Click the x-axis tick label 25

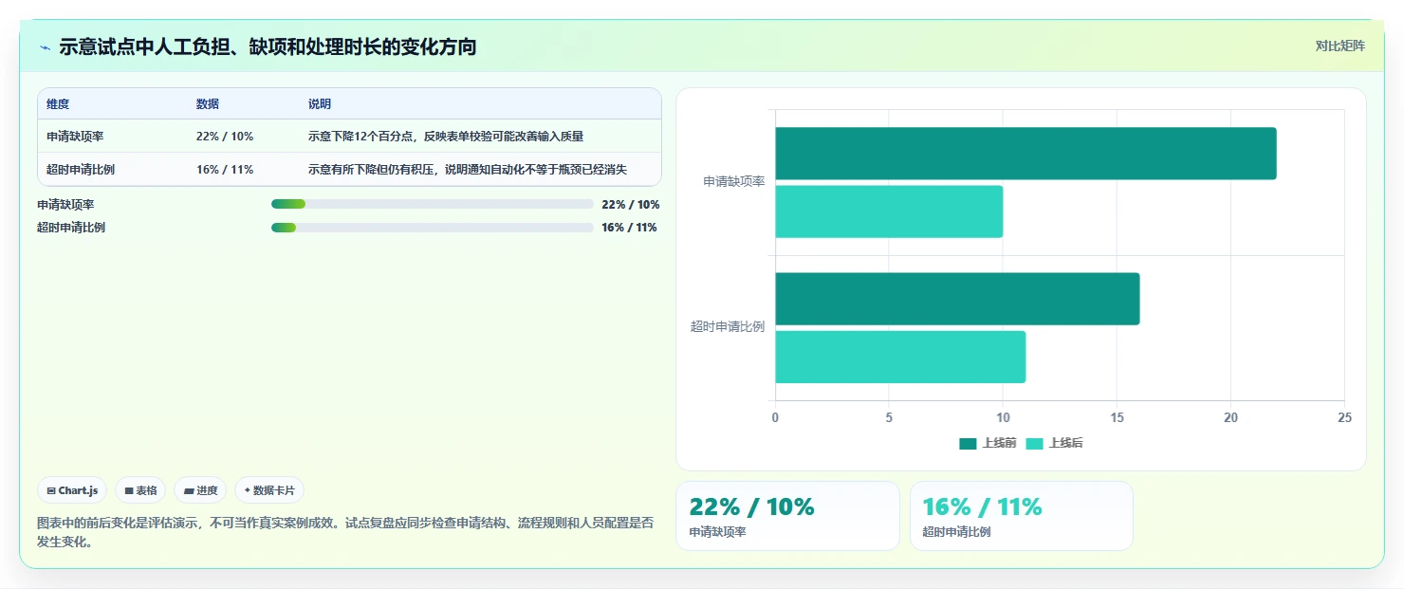tap(1344, 417)
